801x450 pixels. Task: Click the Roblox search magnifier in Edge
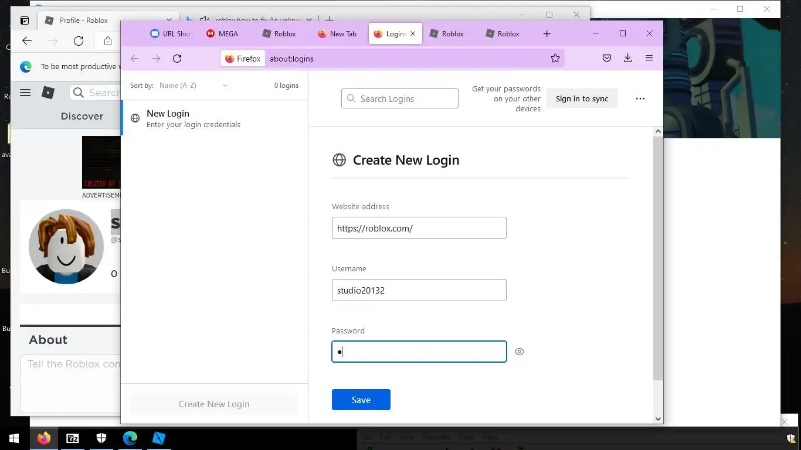click(x=79, y=93)
